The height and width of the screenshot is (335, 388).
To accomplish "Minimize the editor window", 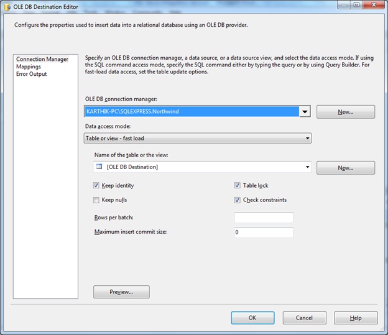I will point(344,5).
